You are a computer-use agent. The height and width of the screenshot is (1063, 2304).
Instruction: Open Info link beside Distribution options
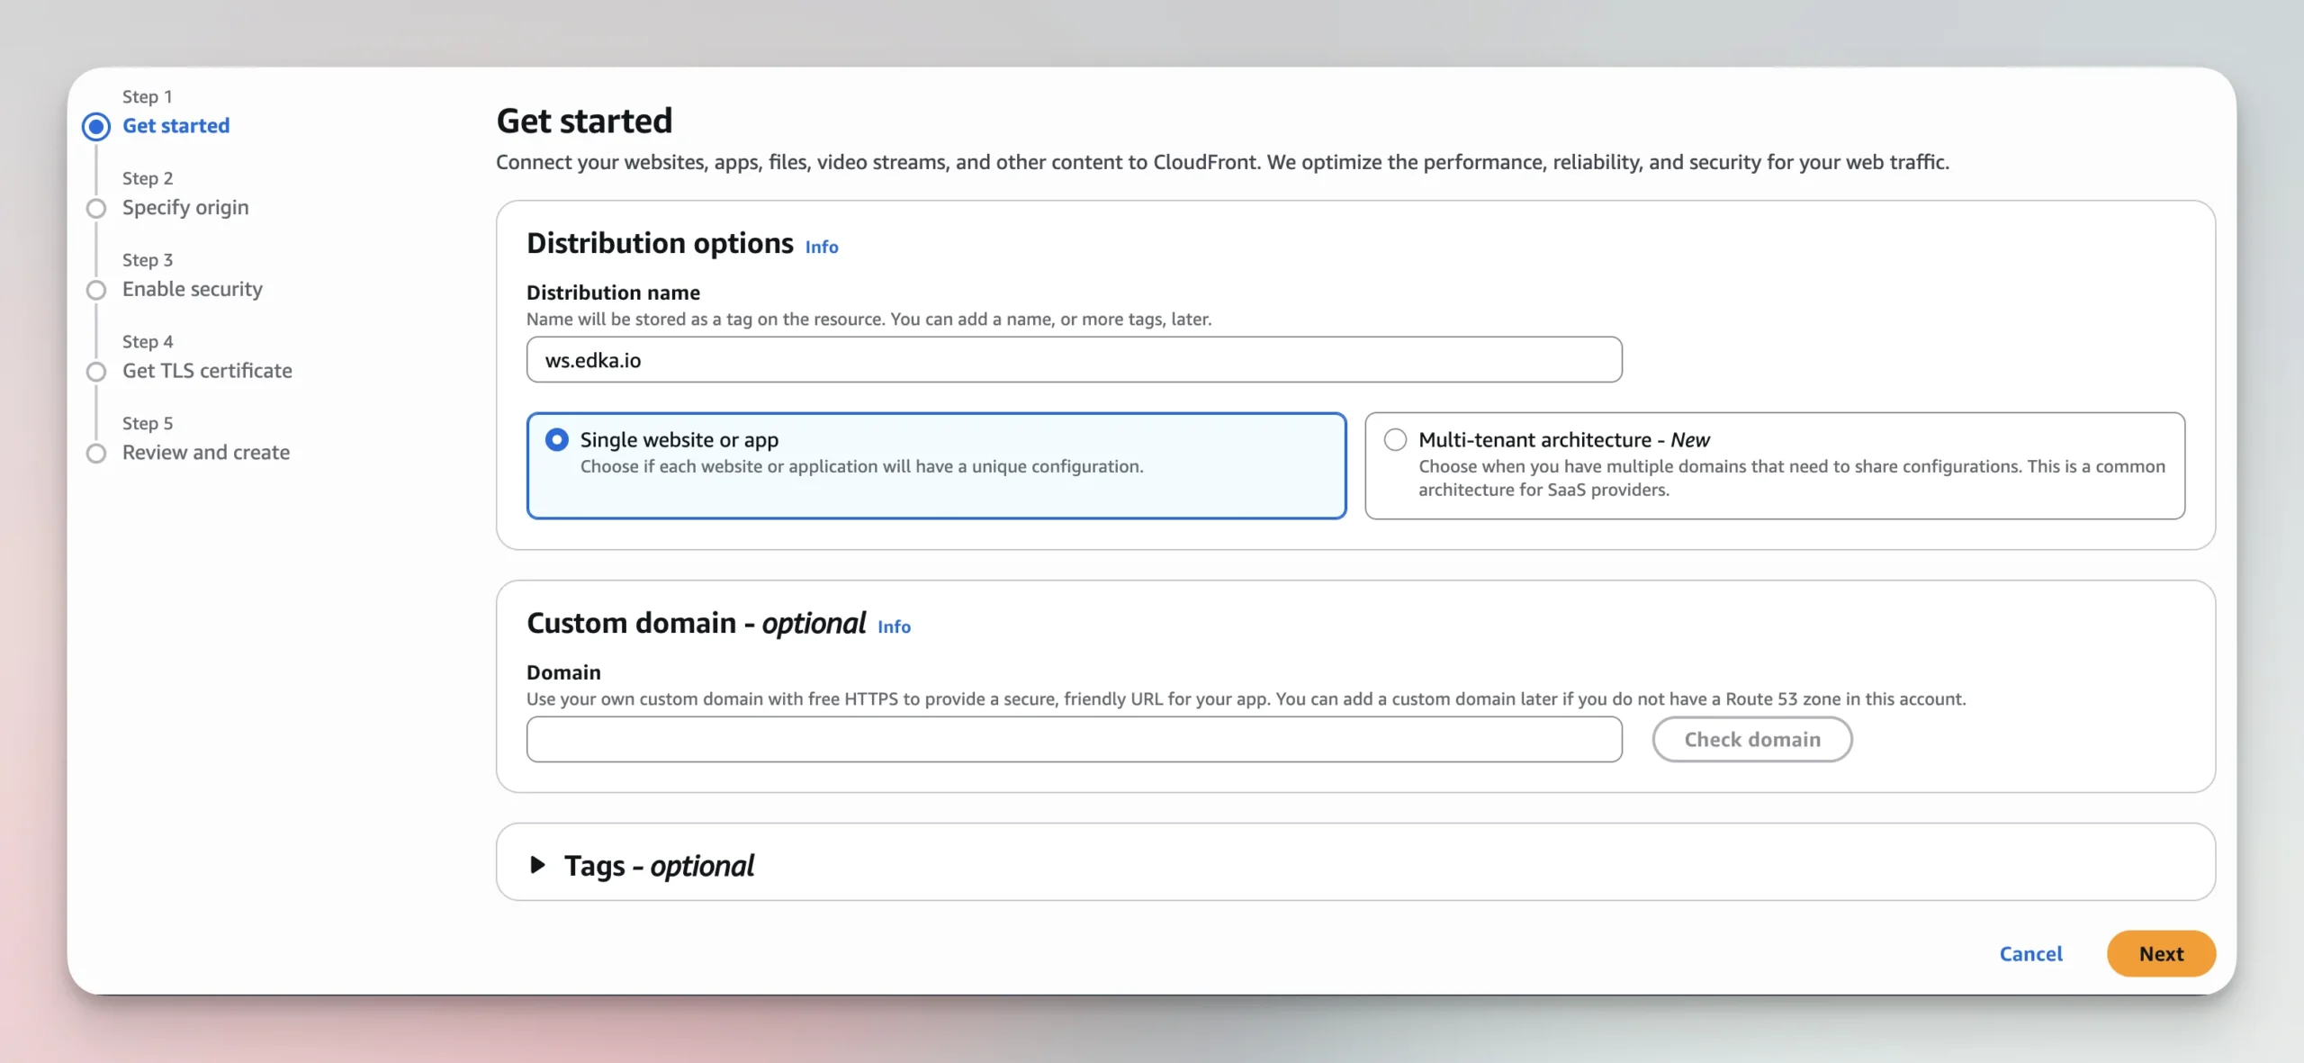(821, 247)
